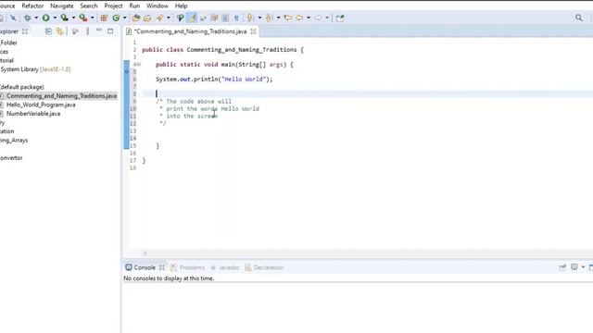Click the 'public class Commenting_and_Naming_Traditions' line
Screen dimensions: 593x333
coord(222,50)
